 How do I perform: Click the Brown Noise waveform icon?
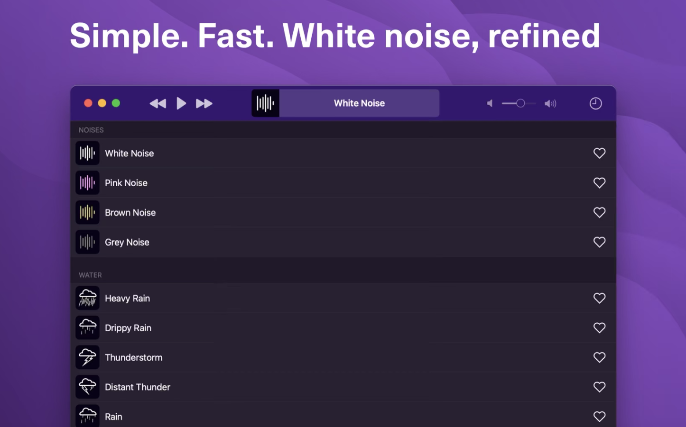click(x=87, y=212)
